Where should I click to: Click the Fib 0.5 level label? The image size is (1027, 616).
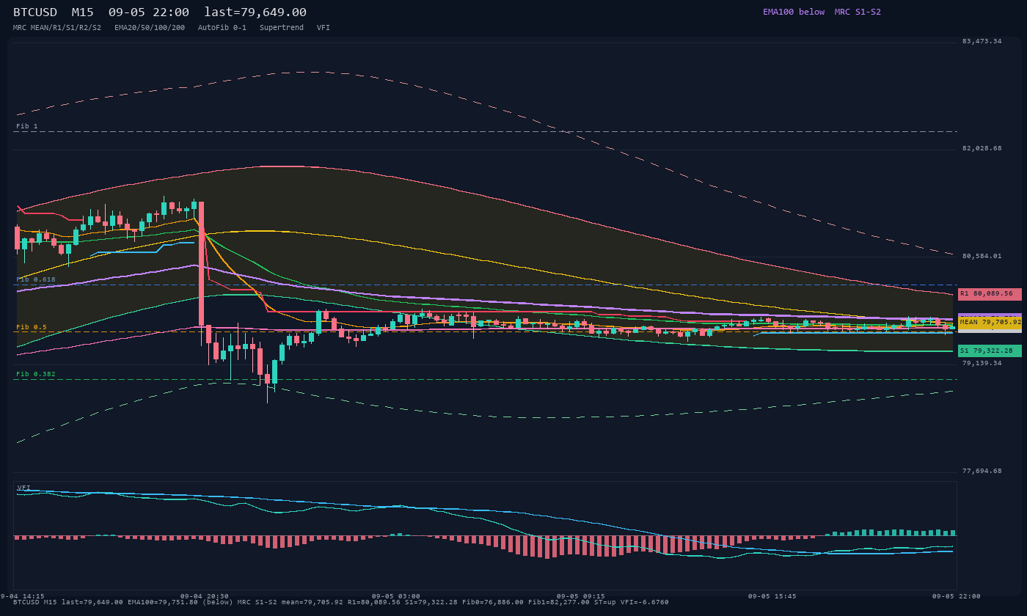tap(32, 327)
